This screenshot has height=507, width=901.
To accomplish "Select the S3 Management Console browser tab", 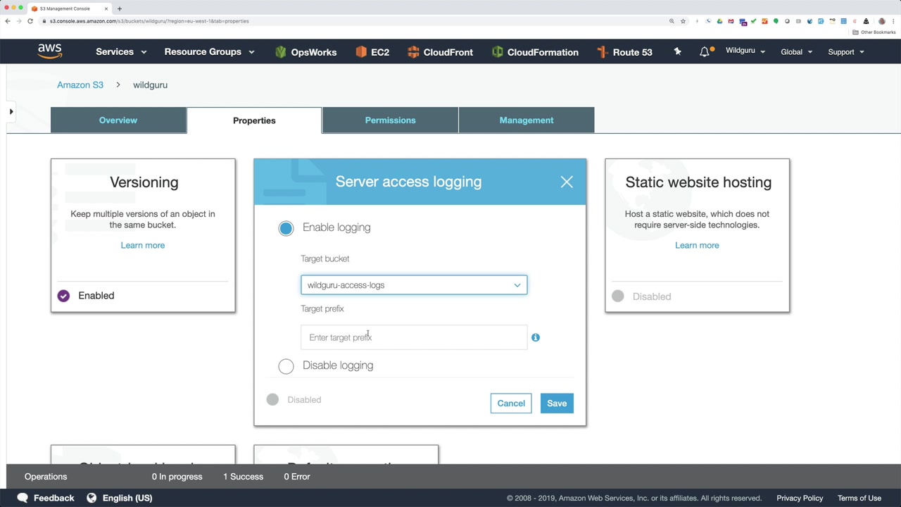I will [x=69, y=8].
